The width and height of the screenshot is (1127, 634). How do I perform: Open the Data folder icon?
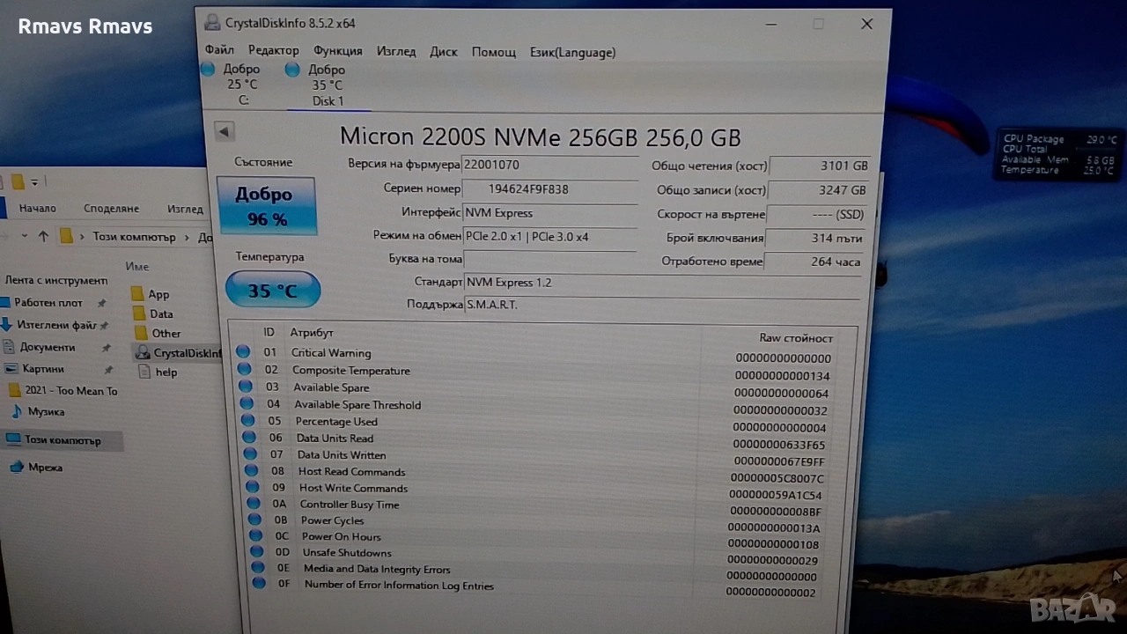[x=138, y=313]
